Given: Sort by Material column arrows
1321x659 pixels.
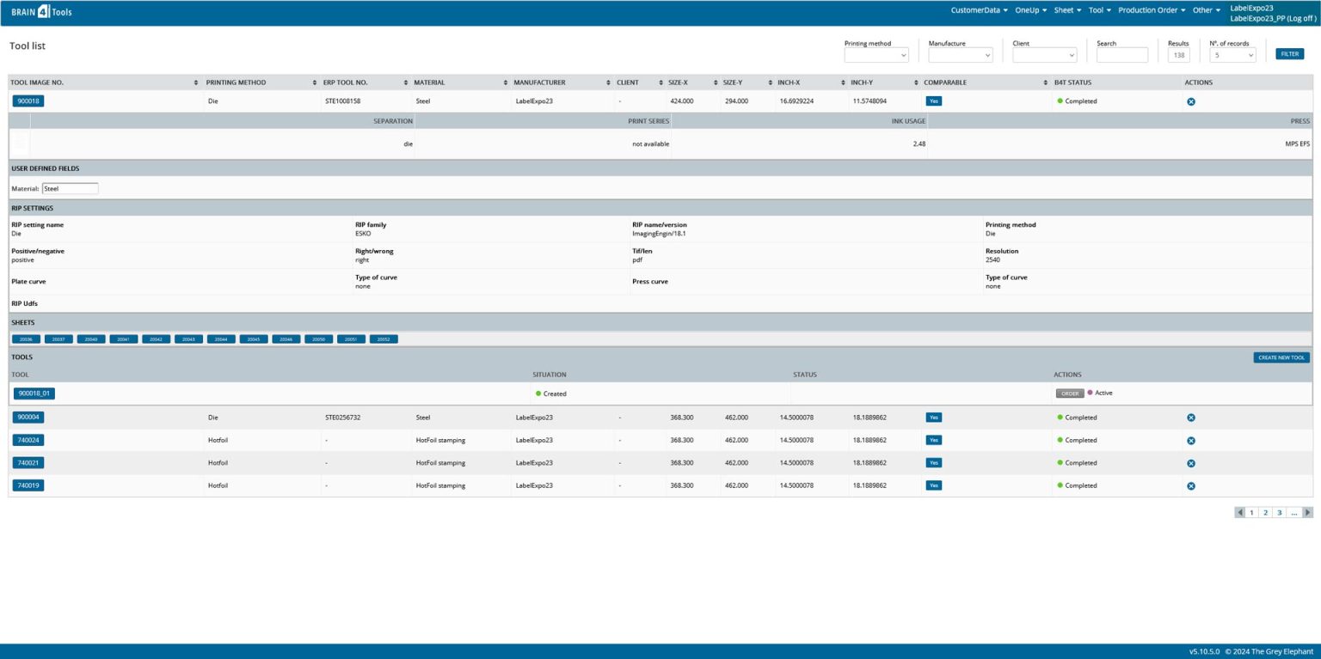Looking at the screenshot, I should coord(506,82).
